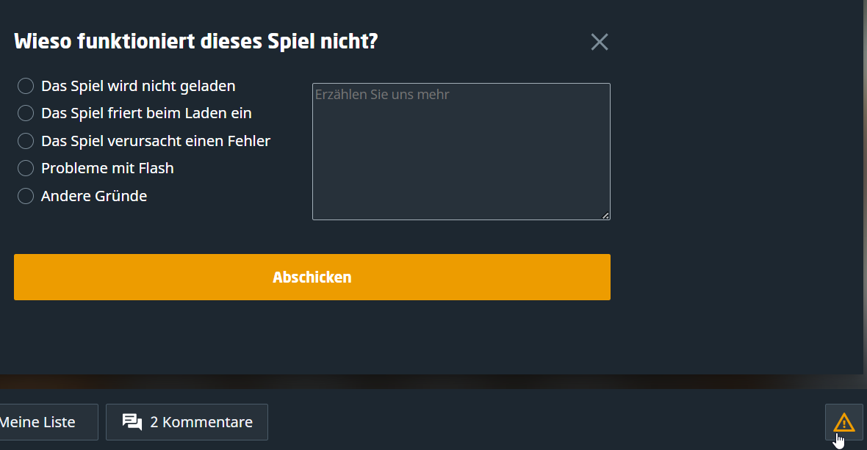Open the "2 Kommentare" text label
867x450 pixels.
click(x=201, y=422)
